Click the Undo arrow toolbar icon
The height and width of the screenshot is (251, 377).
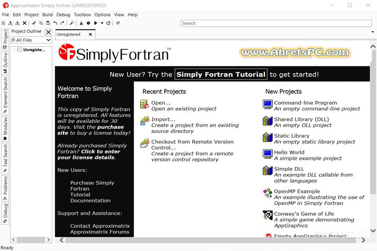tap(55, 24)
